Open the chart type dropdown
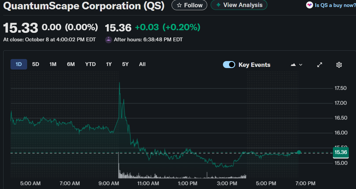This screenshot has height=189, width=356. [296, 65]
